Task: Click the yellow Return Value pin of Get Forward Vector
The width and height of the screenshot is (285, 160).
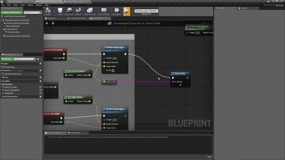Action: click(x=90, y=75)
